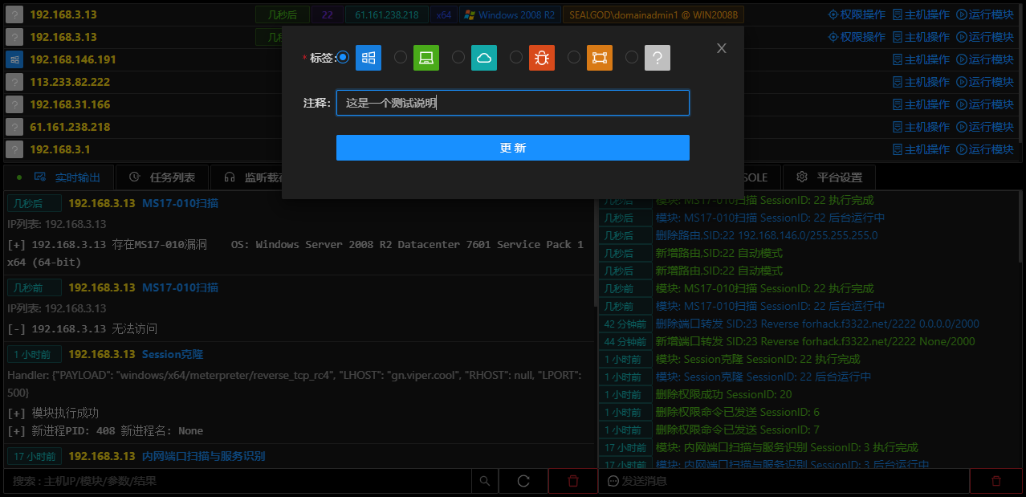Select radio button beside cloud tag
Screen dimensions: 1026x497
pyautogui.click(x=458, y=57)
